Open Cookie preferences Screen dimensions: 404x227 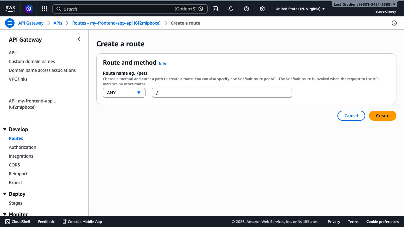click(383, 222)
